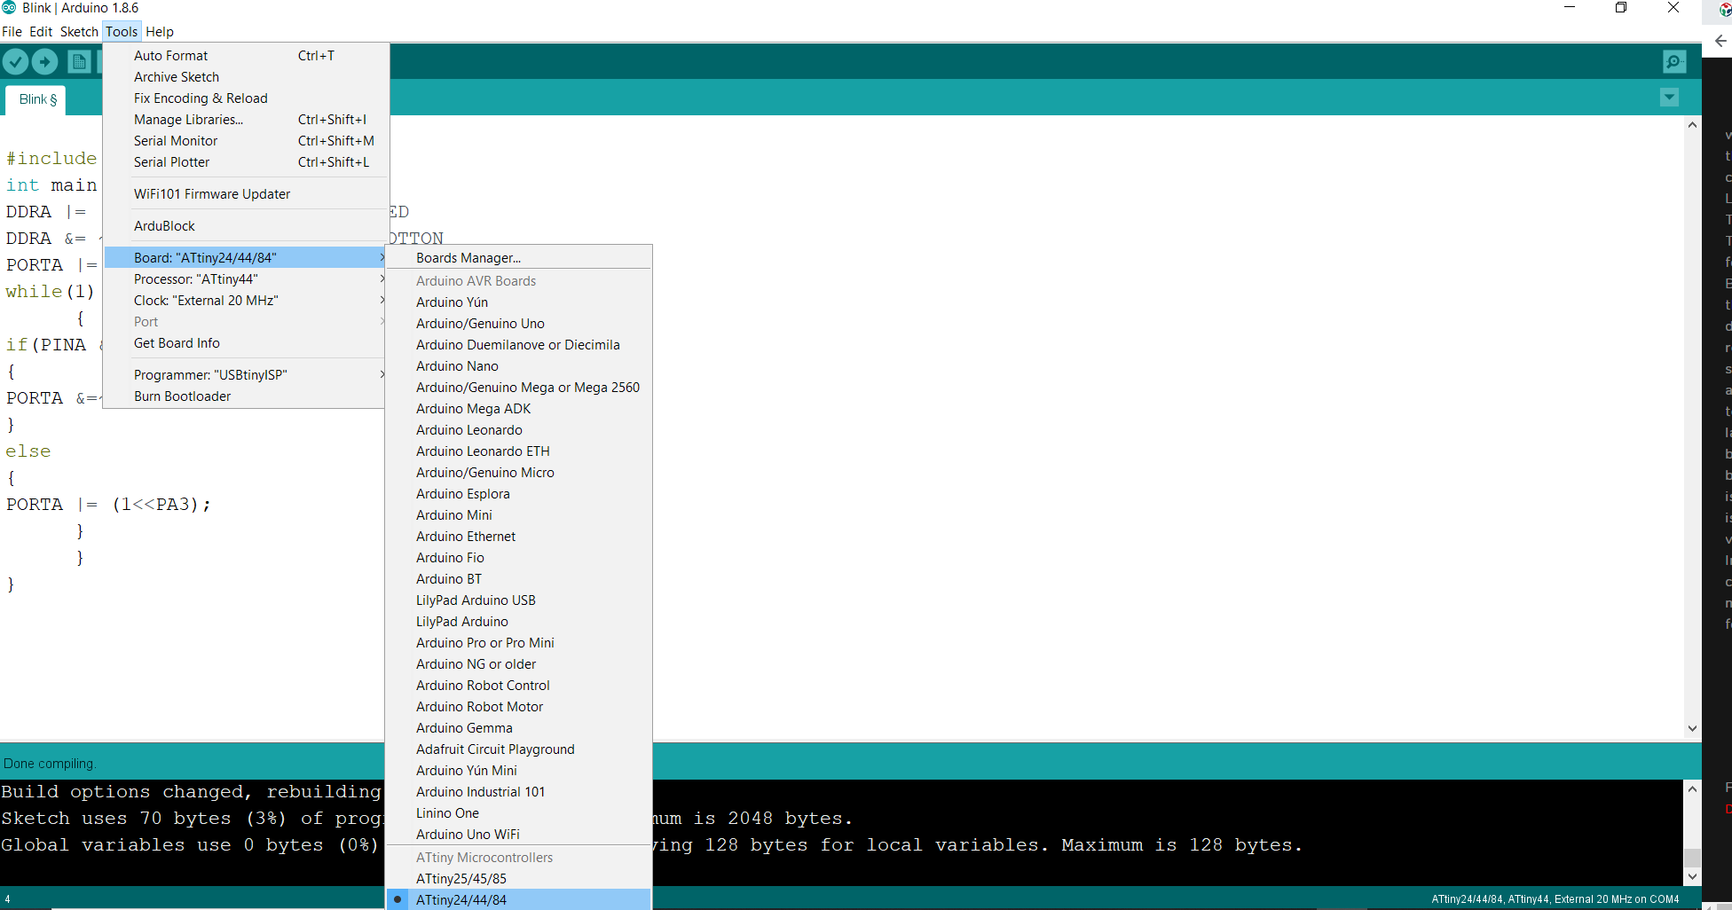
Task: Select the Arduino Yún board
Action: pos(518,302)
